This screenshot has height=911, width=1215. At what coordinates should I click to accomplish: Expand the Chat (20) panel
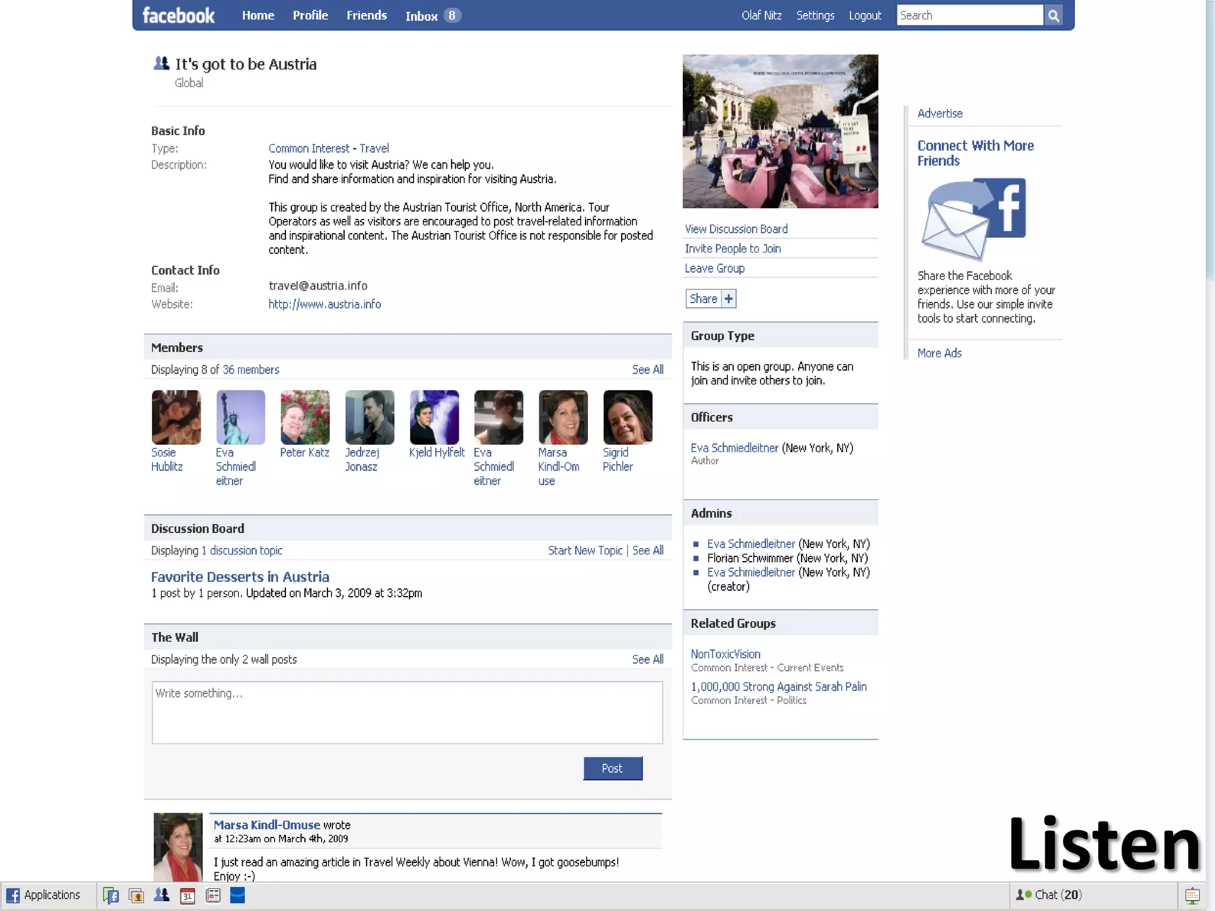click(1050, 895)
